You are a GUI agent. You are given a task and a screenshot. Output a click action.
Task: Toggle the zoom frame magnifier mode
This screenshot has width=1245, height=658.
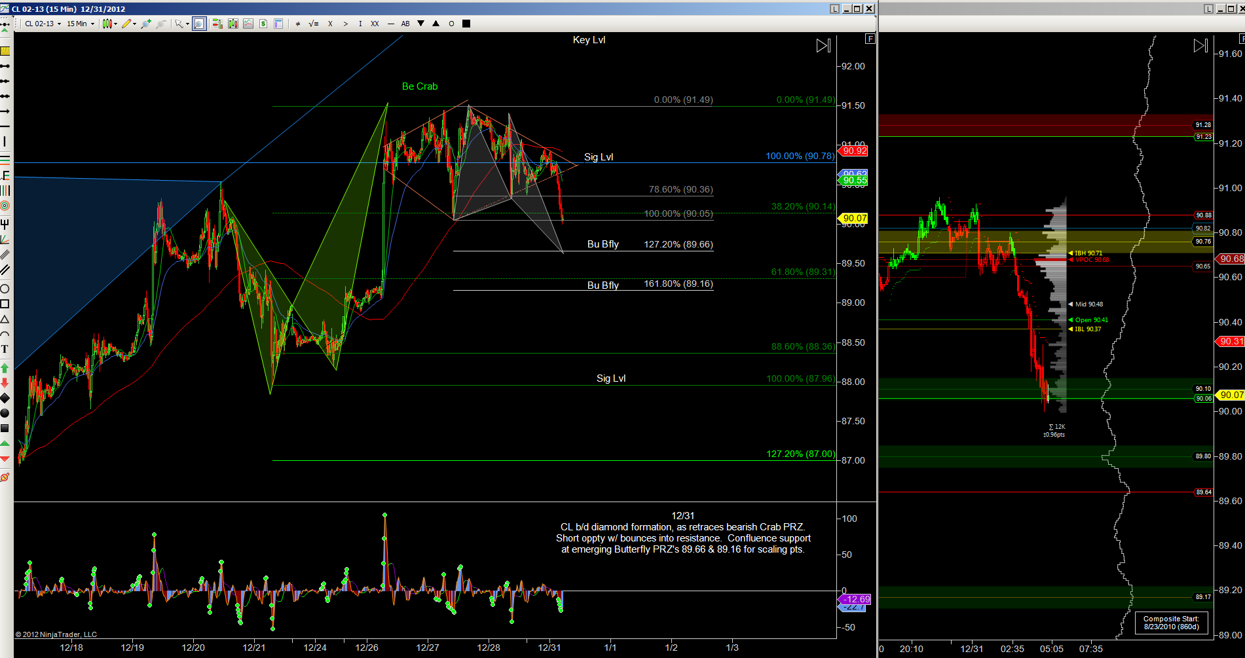(199, 24)
